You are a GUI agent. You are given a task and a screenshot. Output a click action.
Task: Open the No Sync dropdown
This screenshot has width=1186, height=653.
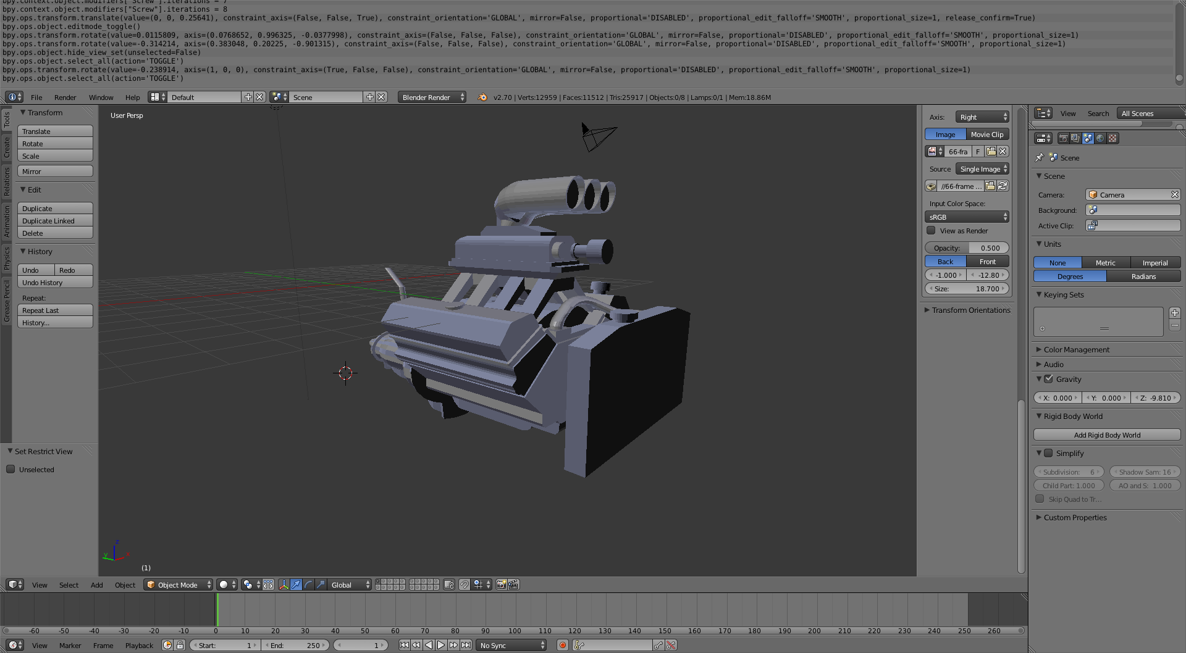512,645
